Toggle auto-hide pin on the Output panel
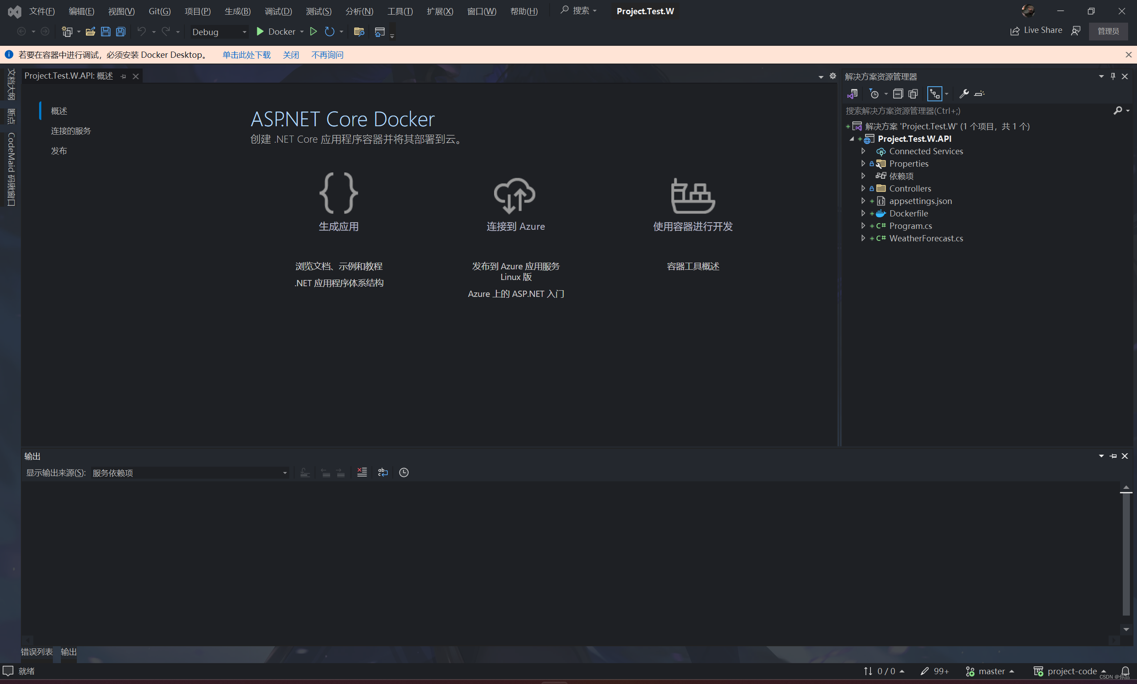The height and width of the screenshot is (684, 1137). (x=1113, y=456)
